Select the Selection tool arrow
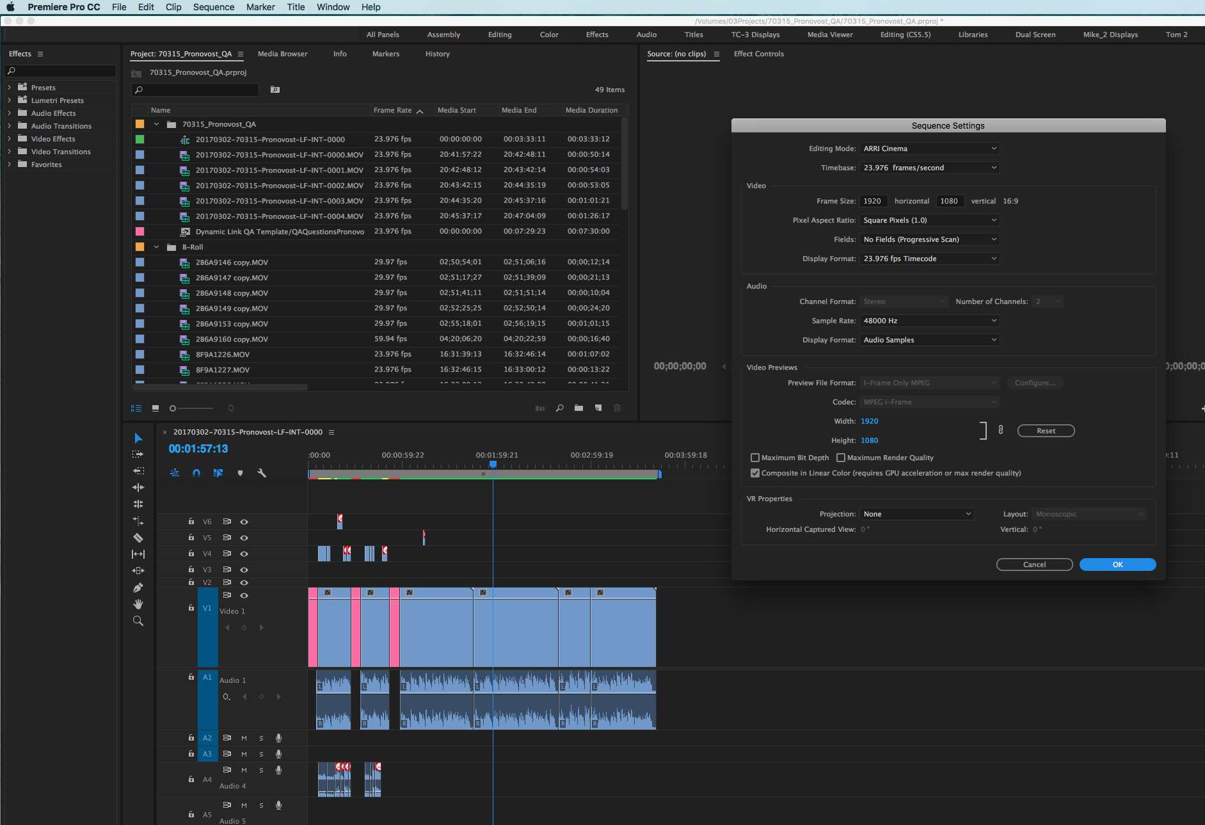The height and width of the screenshot is (825, 1205). click(x=138, y=438)
